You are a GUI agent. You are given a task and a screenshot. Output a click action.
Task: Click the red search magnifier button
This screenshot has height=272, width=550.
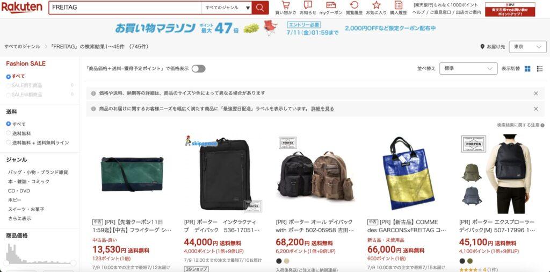coord(260,8)
